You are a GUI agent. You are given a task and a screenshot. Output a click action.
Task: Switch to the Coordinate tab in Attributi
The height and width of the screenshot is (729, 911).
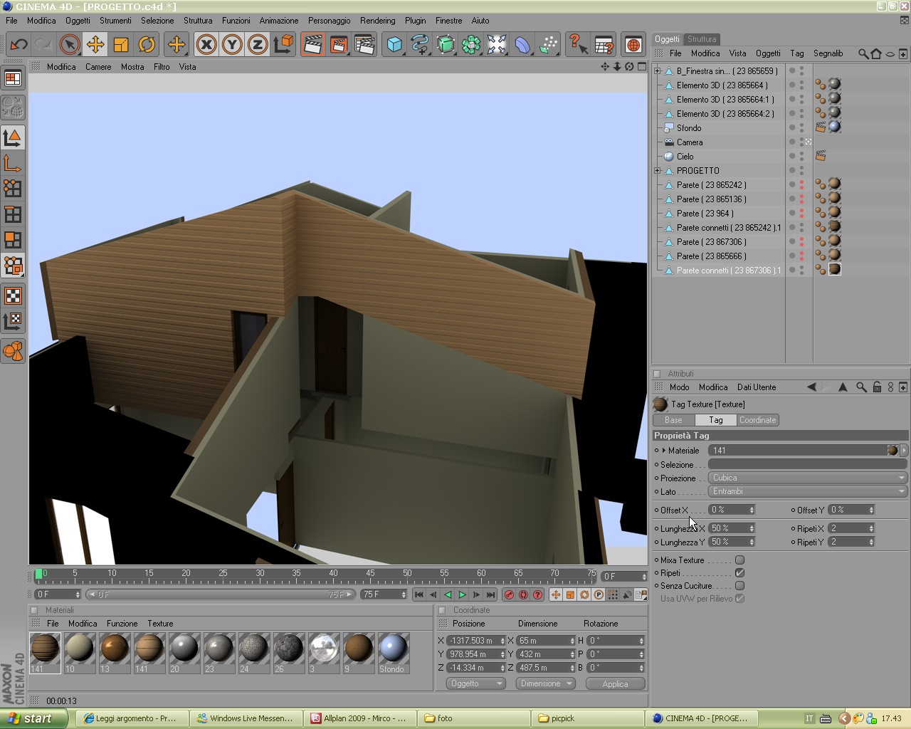pos(757,420)
